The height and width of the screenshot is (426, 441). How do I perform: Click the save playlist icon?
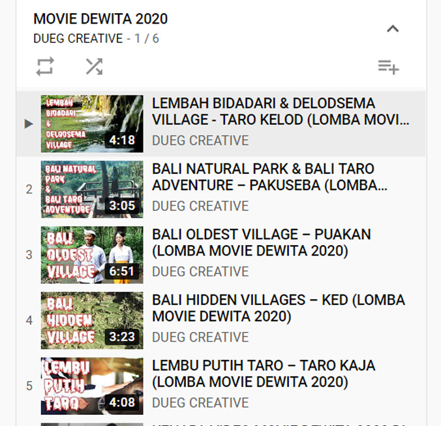tap(388, 67)
